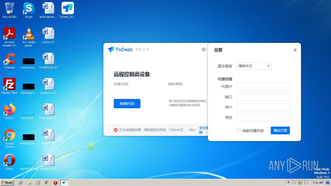331x186 pixels.
Task: Open Recycle Bin on desktop
Action: click(9, 10)
